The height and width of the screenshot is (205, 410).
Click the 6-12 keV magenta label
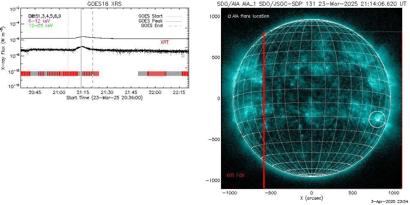coord(39,20)
